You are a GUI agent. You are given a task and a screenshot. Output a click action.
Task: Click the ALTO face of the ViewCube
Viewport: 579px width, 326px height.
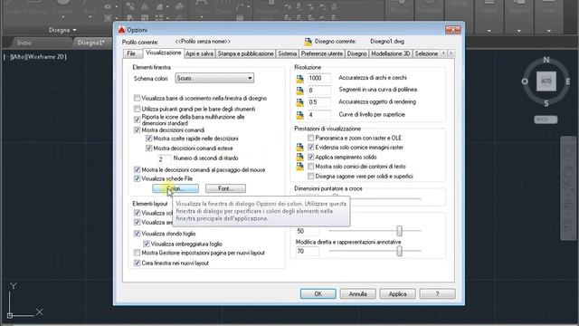click(546, 81)
